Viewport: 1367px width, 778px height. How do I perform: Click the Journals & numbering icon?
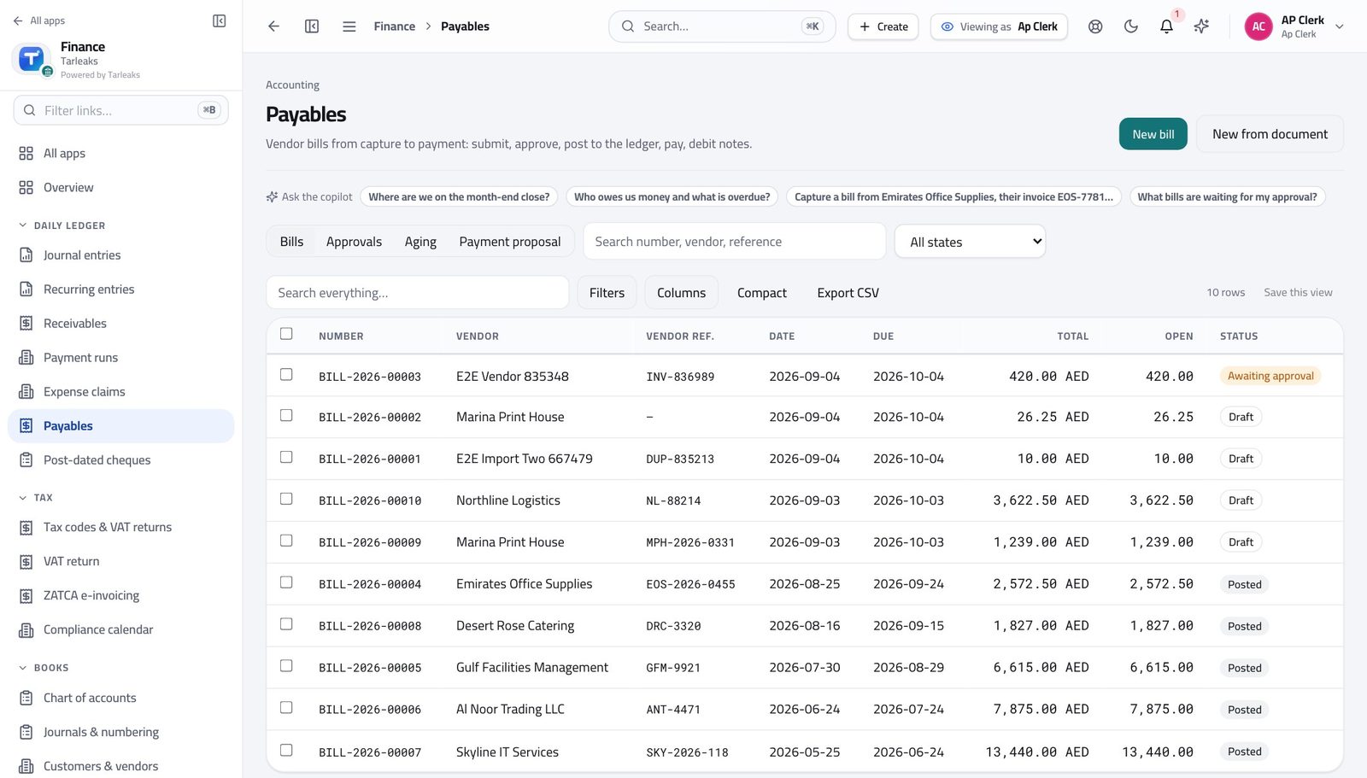point(26,733)
